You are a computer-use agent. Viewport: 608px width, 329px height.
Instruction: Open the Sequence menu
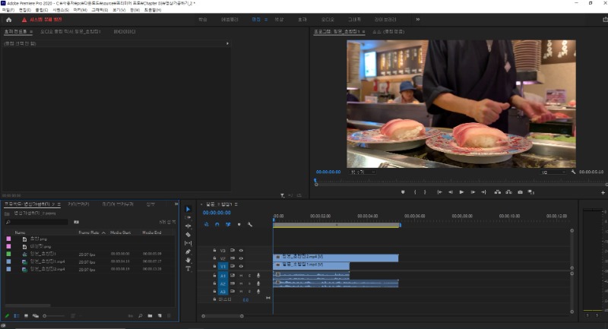coord(61,10)
